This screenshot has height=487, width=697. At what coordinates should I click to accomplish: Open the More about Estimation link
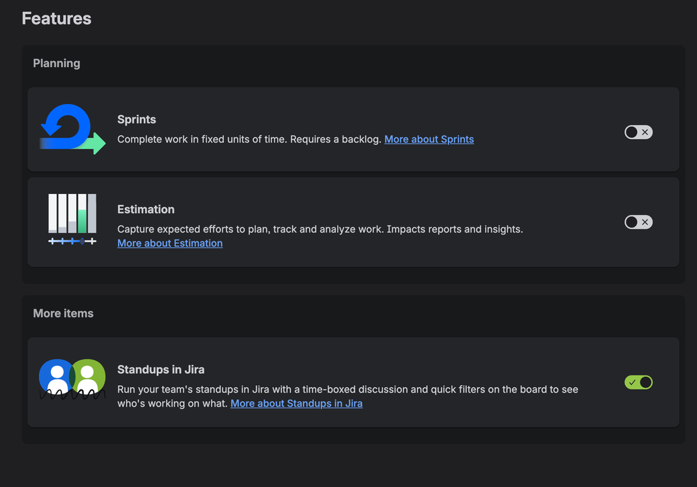(170, 243)
